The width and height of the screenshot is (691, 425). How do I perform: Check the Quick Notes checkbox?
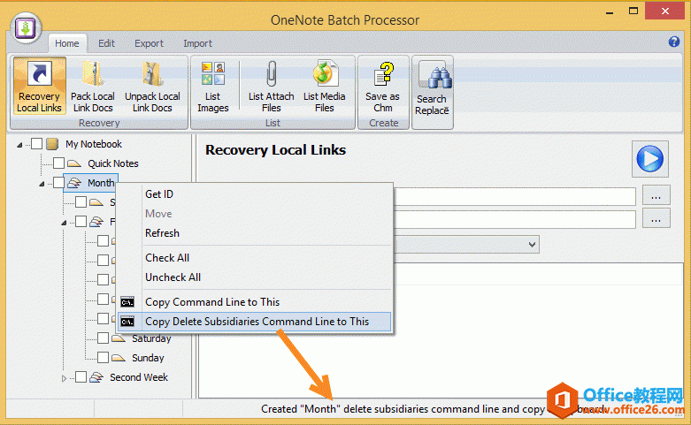tap(58, 163)
